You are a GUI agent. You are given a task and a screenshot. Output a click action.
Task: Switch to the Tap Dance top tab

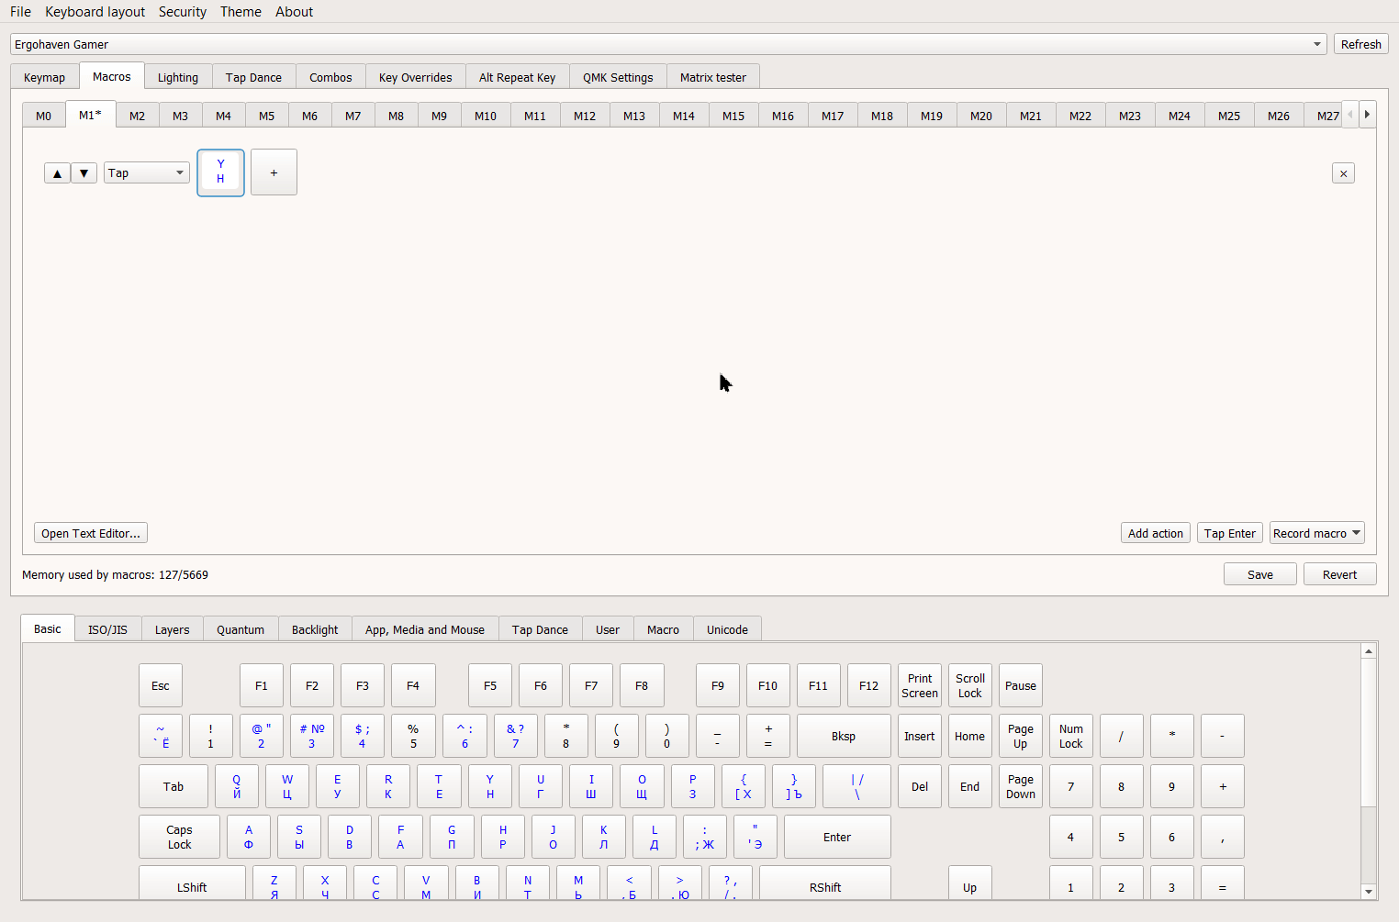pos(253,77)
